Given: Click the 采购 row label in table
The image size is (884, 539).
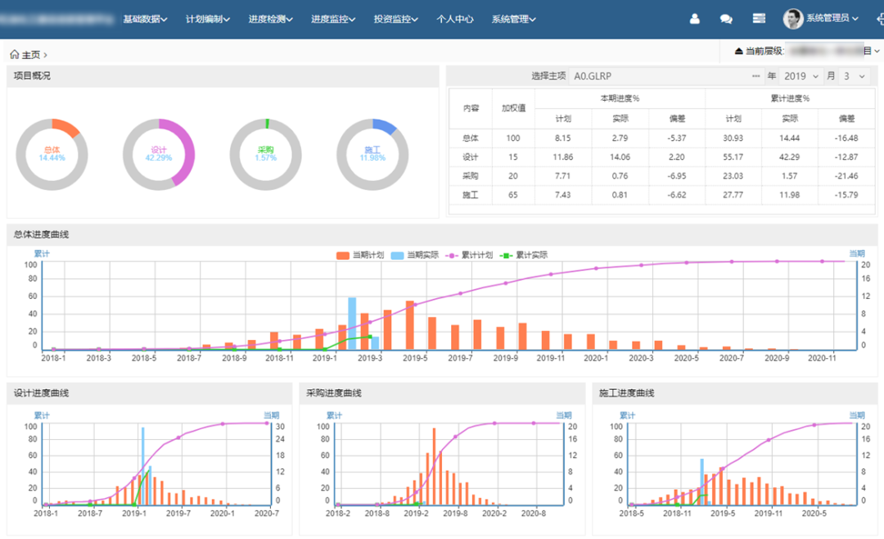Looking at the screenshot, I should (470, 175).
